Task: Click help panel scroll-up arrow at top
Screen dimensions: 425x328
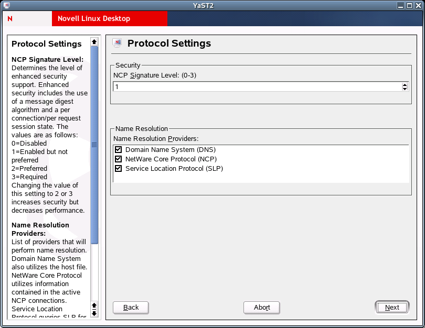Action: (x=94, y=42)
